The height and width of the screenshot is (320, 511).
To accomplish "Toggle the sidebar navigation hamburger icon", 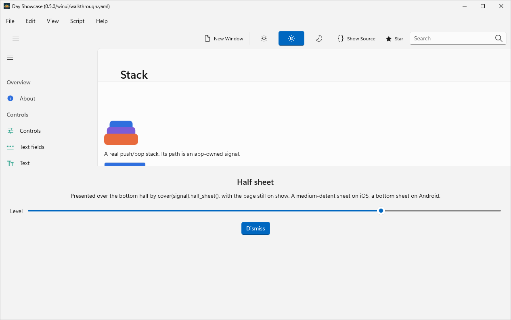I will tap(10, 58).
